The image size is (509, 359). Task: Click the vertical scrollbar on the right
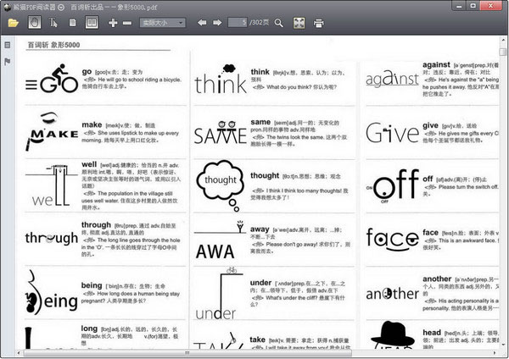tap(503, 191)
